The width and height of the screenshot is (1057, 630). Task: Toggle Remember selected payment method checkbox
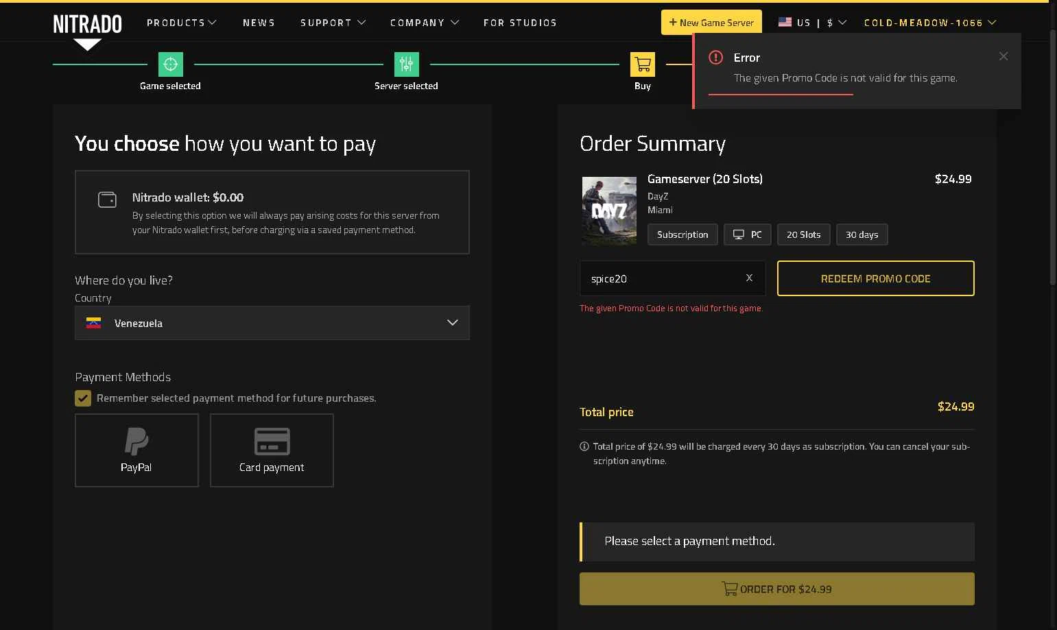(x=83, y=398)
